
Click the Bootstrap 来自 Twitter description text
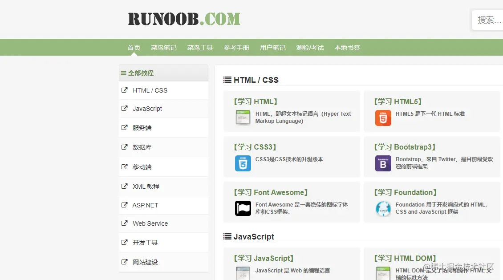(444, 162)
